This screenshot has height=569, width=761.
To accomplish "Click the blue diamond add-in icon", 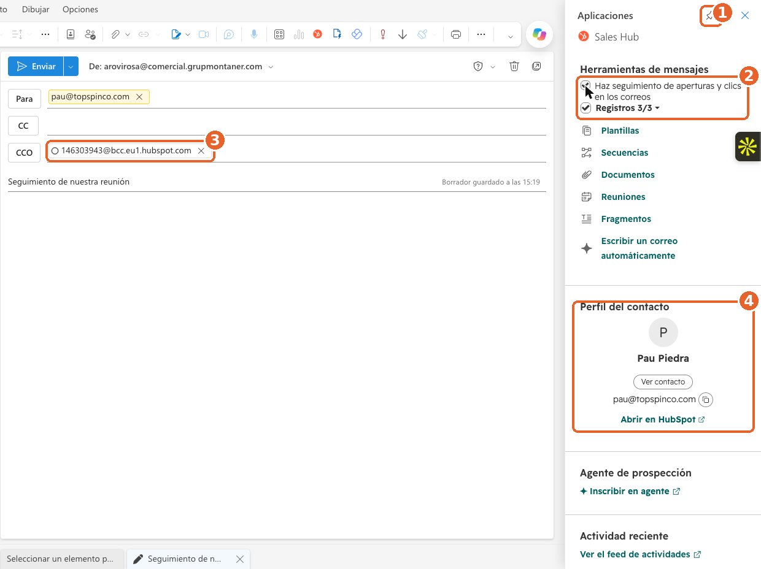I will 357,34.
